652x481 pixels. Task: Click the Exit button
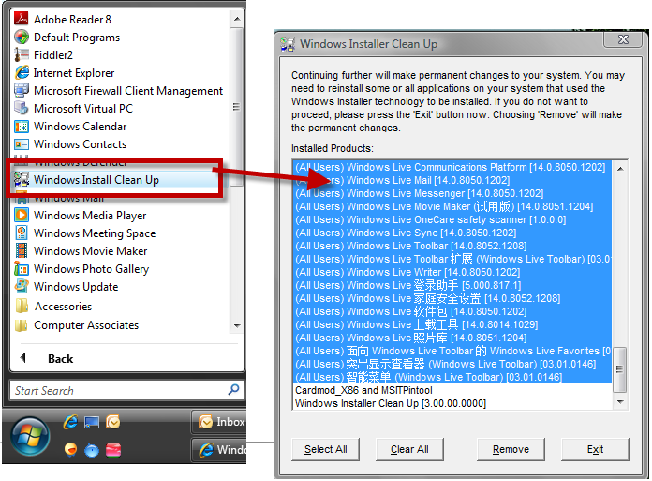tap(595, 449)
